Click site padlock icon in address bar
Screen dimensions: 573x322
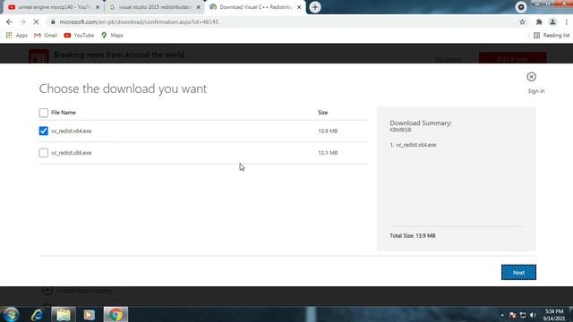(x=53, y=21)
